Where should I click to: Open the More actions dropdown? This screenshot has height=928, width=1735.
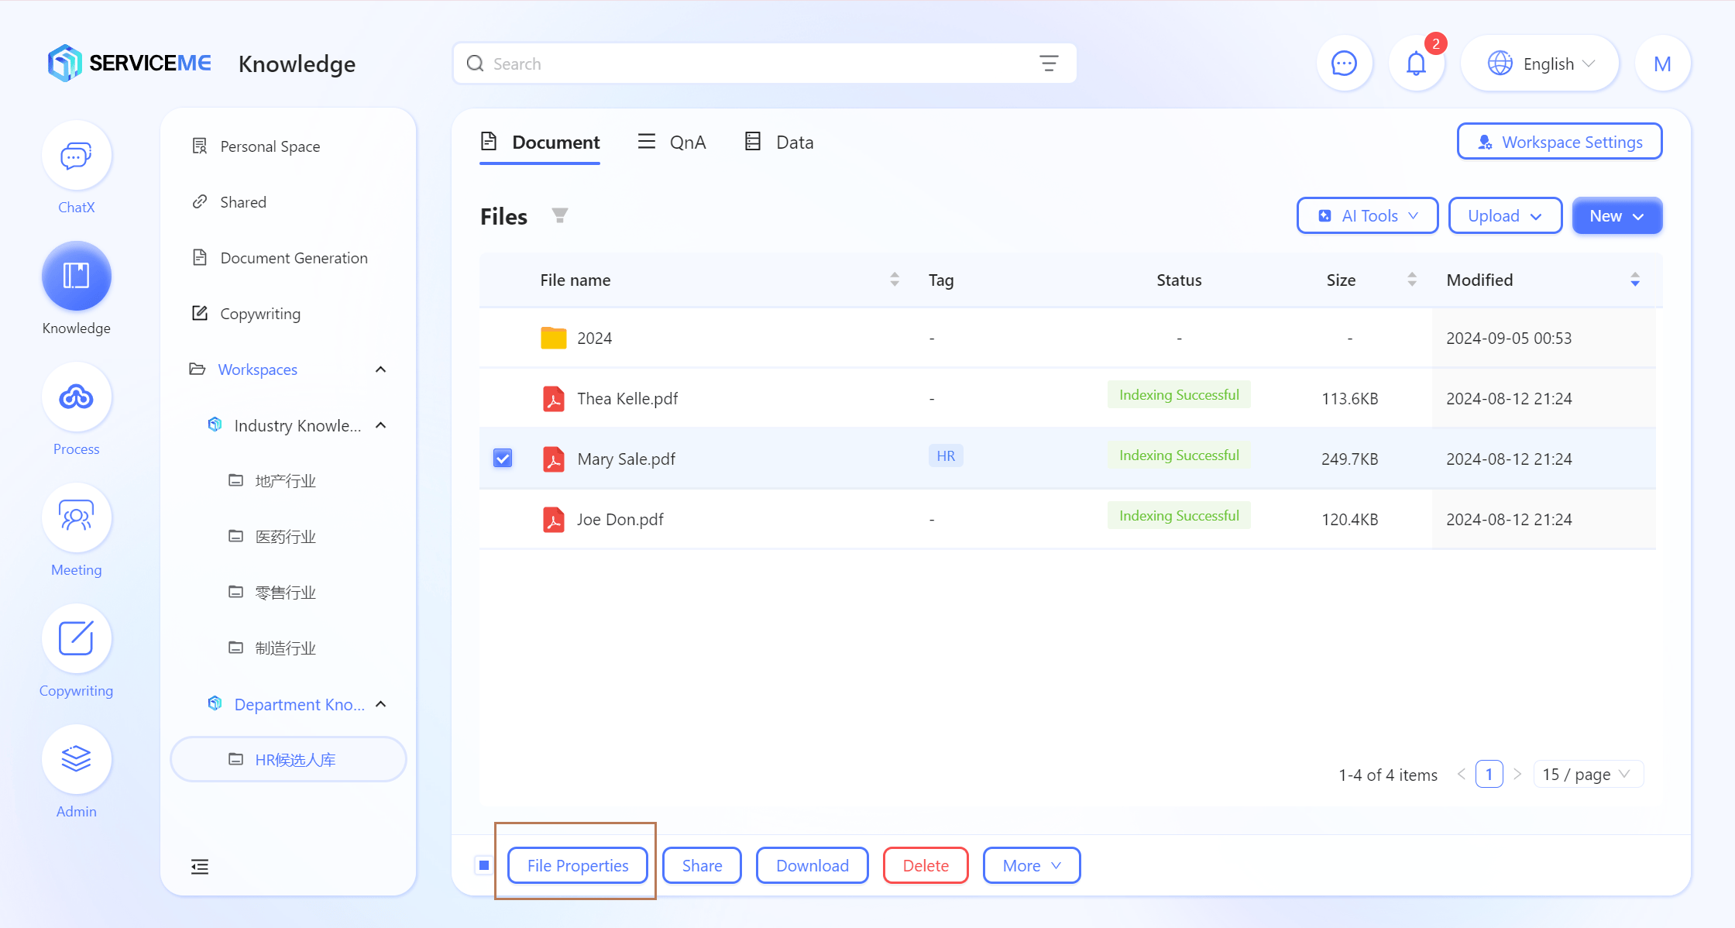1031,866
